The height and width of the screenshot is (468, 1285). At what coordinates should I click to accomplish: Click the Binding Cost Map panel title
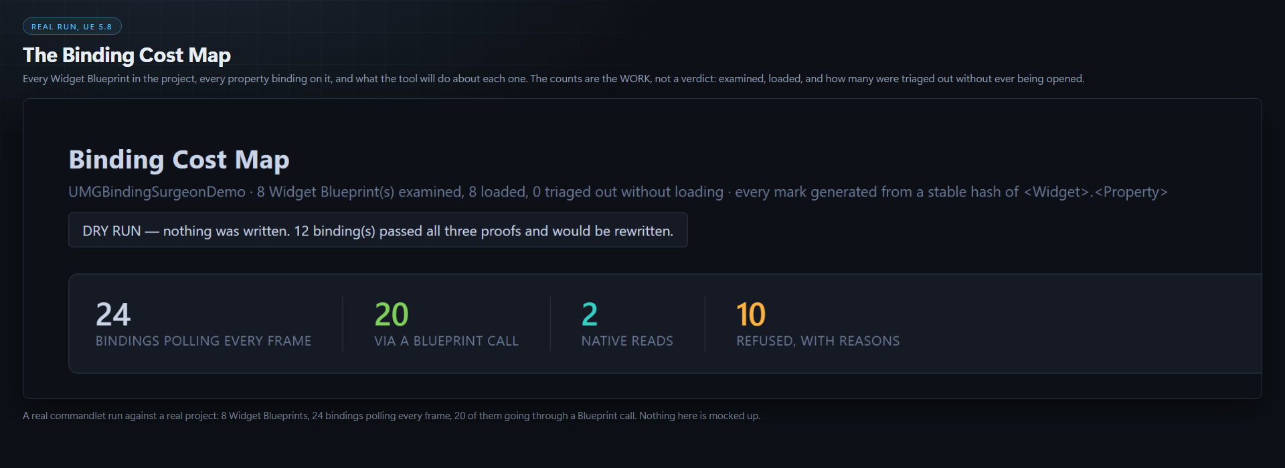[x=179, y=160]
